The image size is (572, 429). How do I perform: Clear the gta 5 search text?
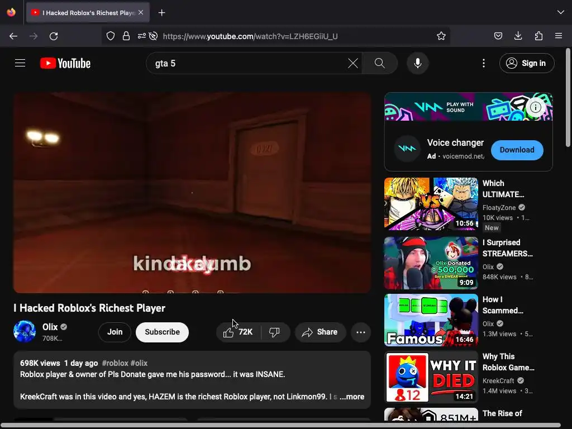click(353, 63)
